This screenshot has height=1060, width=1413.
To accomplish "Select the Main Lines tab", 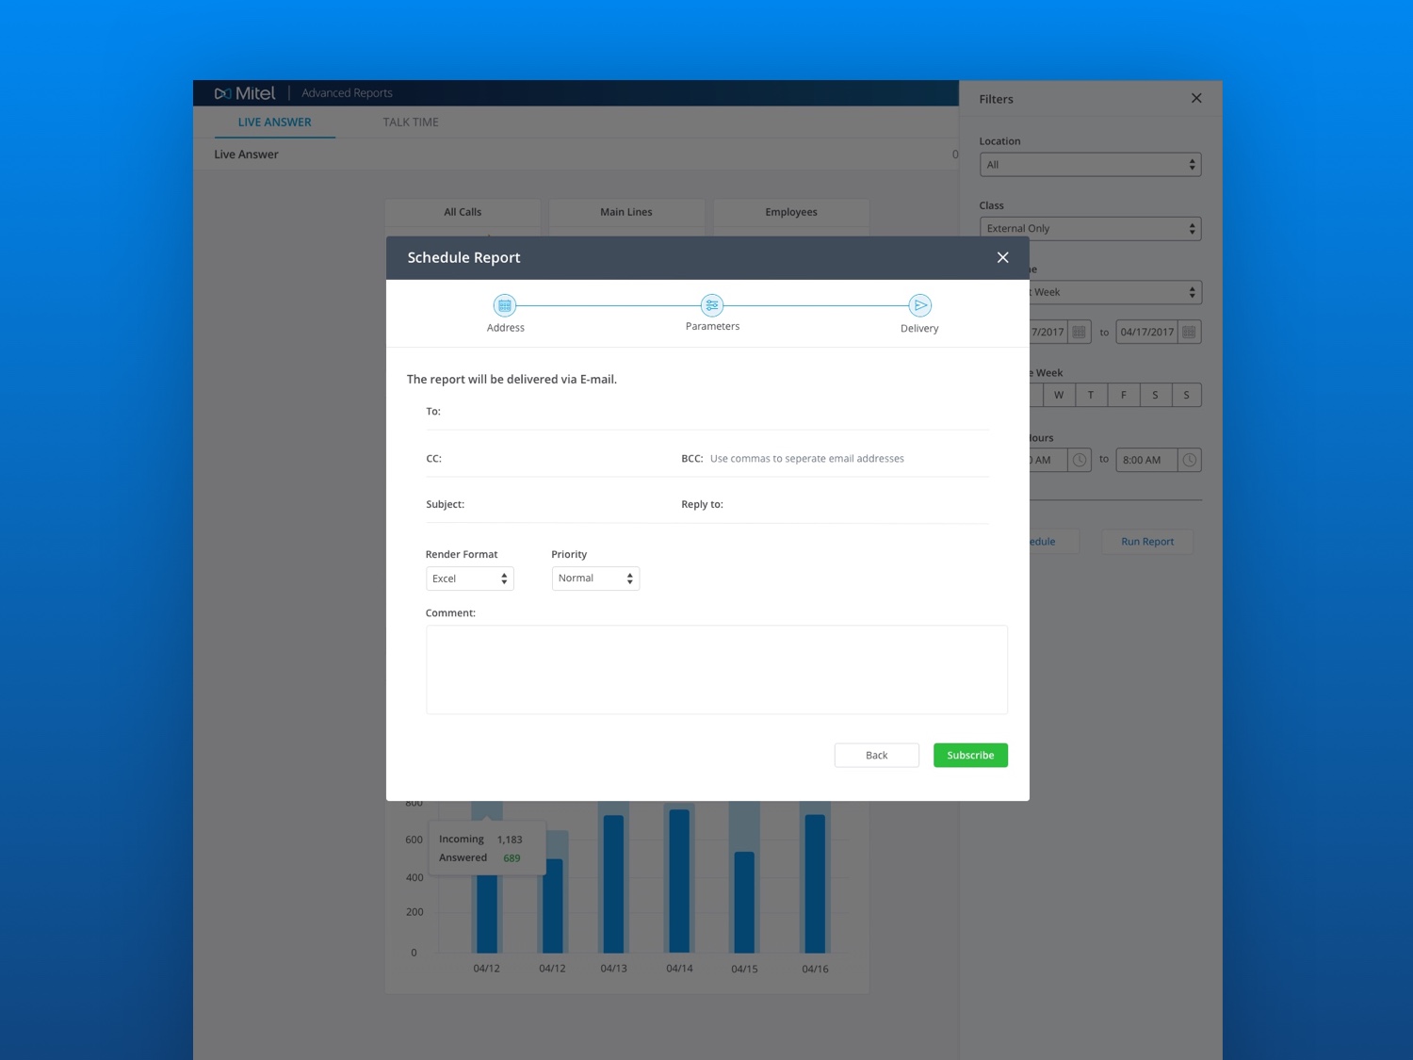I will (626, 212).
